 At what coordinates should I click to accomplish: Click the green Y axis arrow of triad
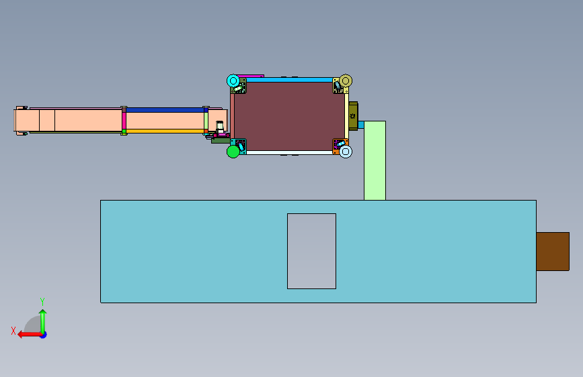(x=43, y=322)
